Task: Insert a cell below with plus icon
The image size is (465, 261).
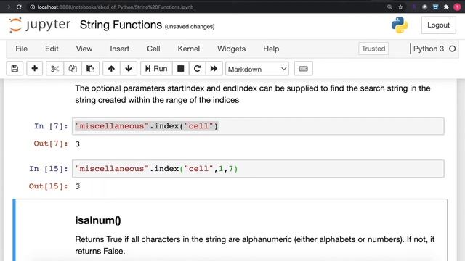Action: 34,69
